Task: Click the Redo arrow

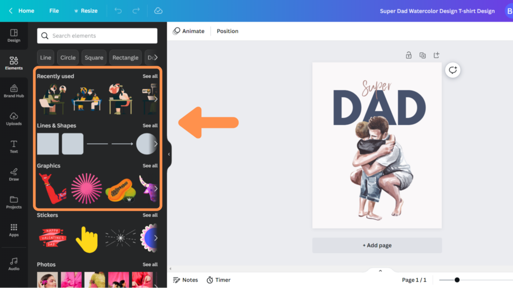Action: tap(136, 11)
